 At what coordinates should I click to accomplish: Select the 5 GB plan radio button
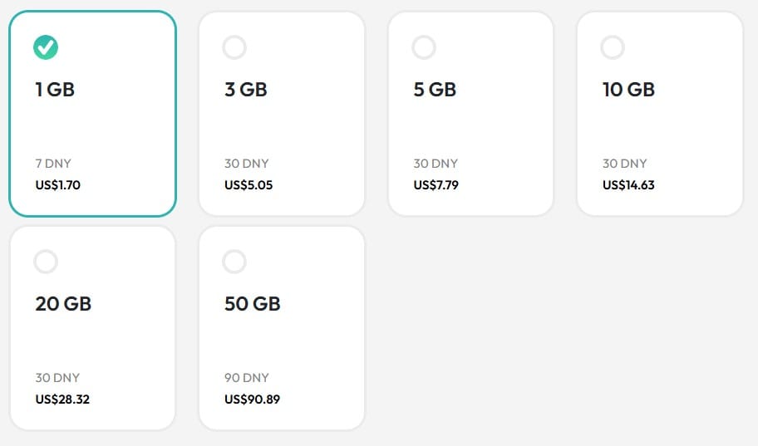pos(424,47)
